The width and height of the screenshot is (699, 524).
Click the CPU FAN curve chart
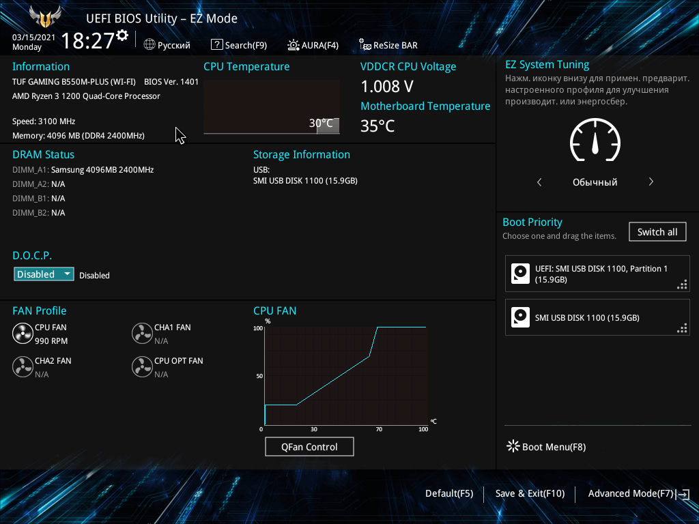point(346,375)
